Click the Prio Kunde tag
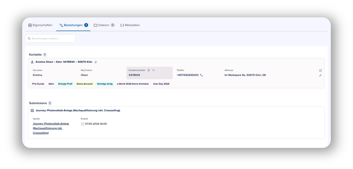 coord(38,84)
